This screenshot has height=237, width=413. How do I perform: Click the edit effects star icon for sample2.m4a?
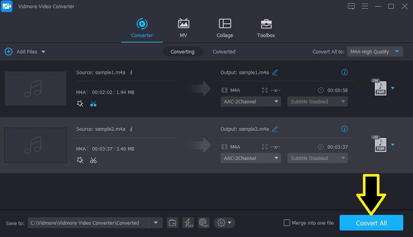pyautogui.click(x=80, y=160)
